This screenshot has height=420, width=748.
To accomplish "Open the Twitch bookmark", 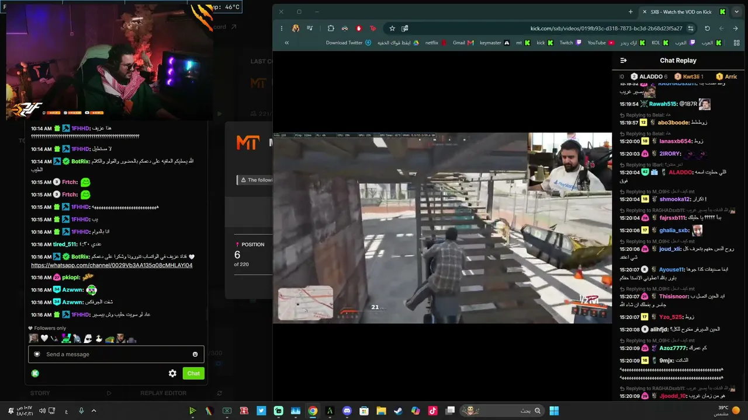I will [x=570, y=43].
